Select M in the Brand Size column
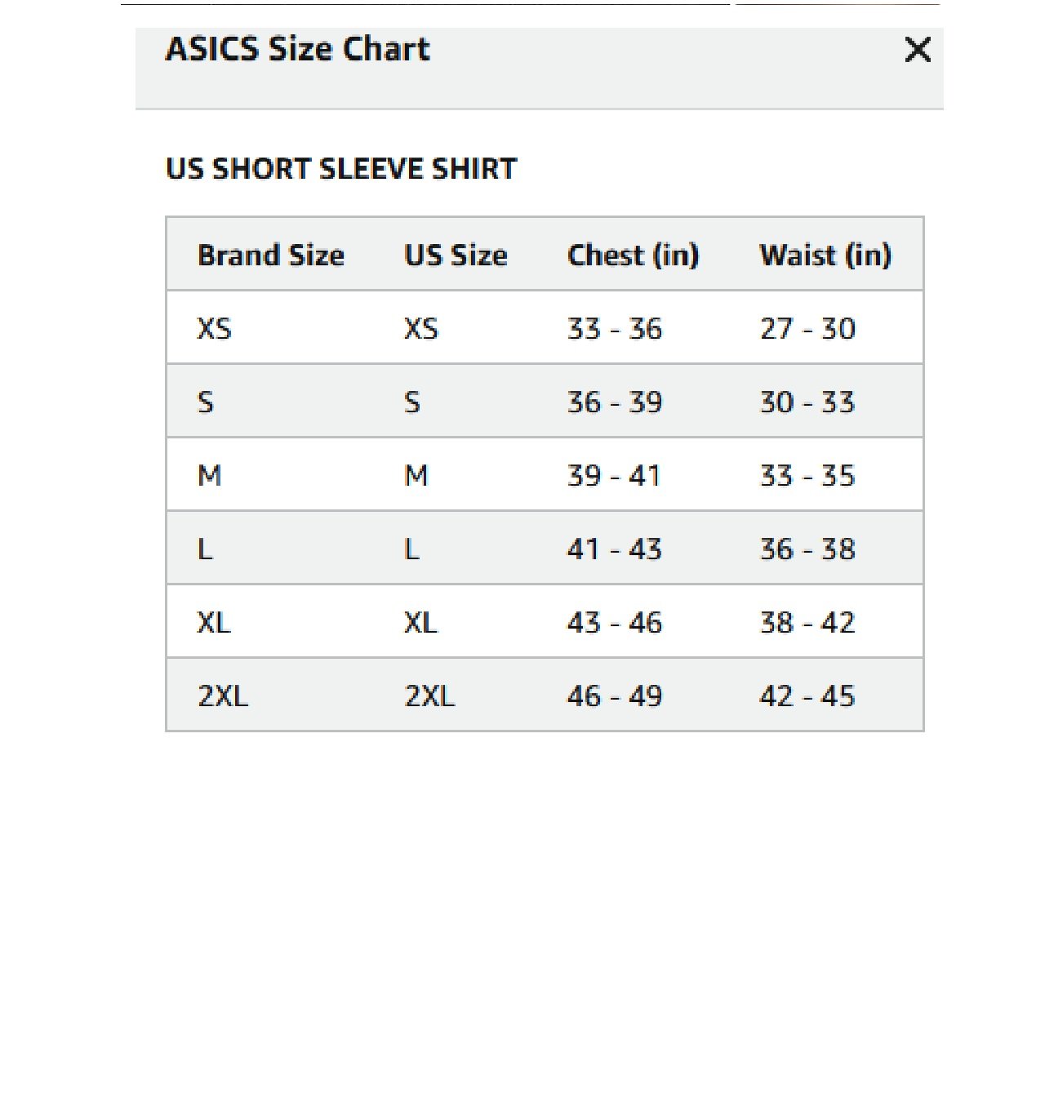The height and width of the screenshot is (1098, 1045). click(x=210, y=475)
